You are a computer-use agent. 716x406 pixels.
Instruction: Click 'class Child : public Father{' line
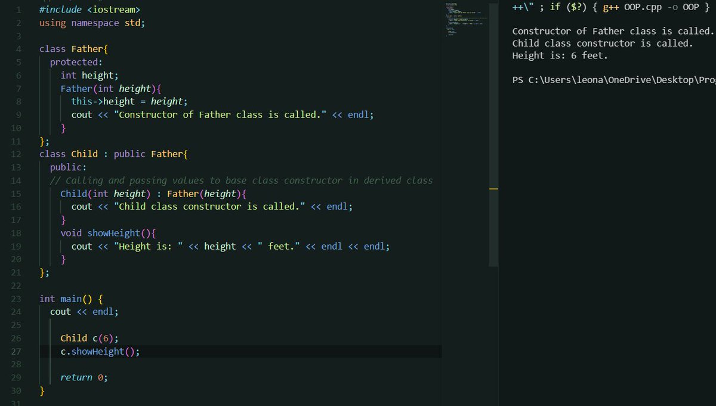[113, 154]
